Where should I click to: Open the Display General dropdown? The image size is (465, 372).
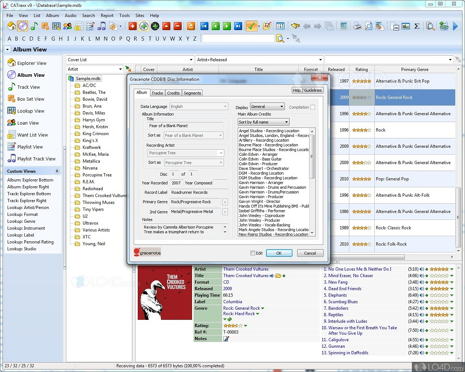click(x=267, y=106)
